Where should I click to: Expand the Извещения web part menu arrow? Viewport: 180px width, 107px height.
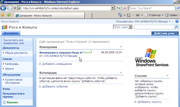click(121, 47)
